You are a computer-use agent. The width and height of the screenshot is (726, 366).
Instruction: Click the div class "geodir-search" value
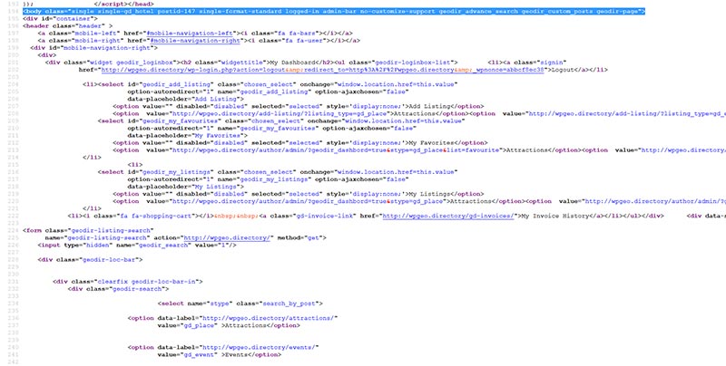click(x=139, y=289)
